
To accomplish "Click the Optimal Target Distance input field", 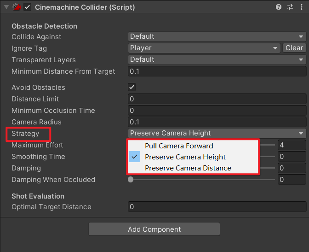I will [x=217, y=206].
